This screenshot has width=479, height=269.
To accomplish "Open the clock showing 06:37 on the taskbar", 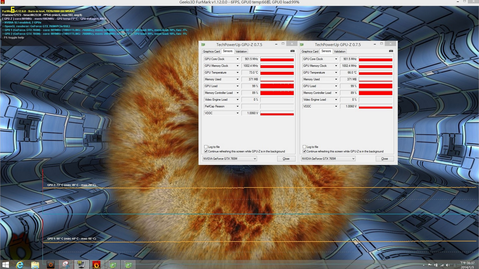I will 467,265.
